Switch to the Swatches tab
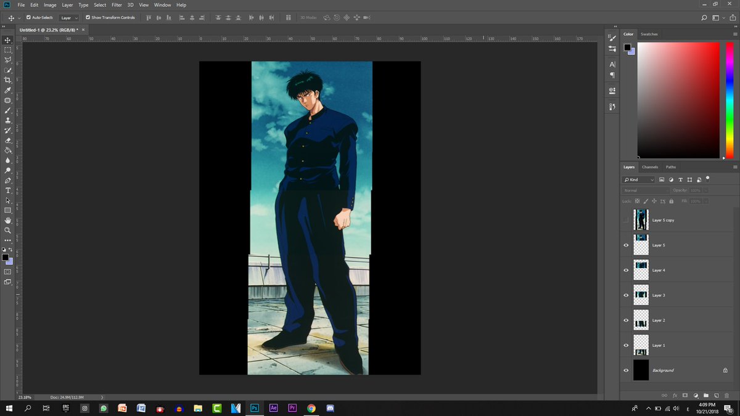 pos(649,34)
